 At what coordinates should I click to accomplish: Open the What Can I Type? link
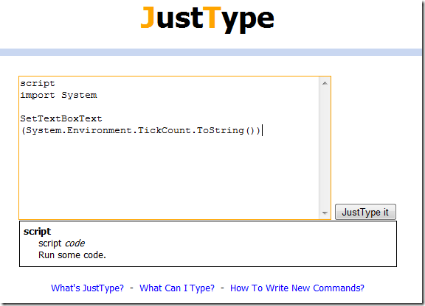tap(177, 288)
